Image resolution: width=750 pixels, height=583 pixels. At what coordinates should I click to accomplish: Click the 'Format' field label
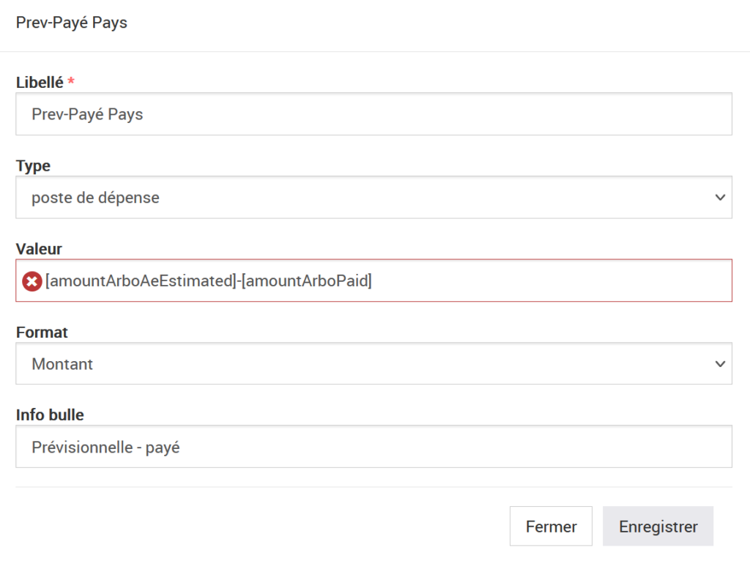click(x=42, y=333)
